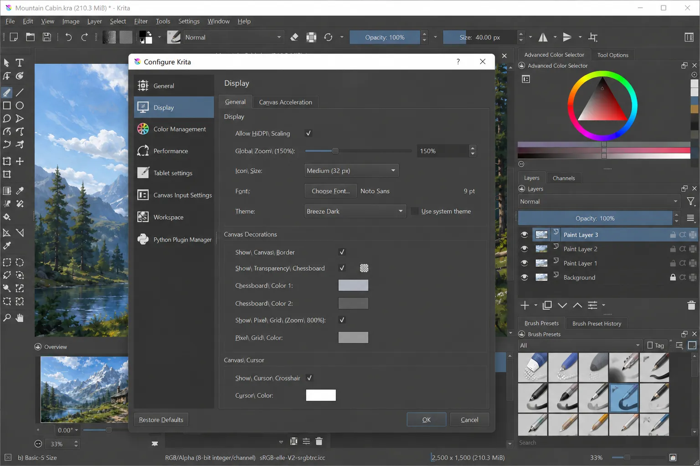Viewport: 700px width, 466px height.
Task: Reload the original brush preset
Action: (328, 37)
